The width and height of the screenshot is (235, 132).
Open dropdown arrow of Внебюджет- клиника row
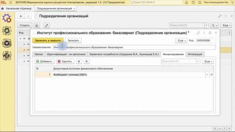tap(207, 74)
